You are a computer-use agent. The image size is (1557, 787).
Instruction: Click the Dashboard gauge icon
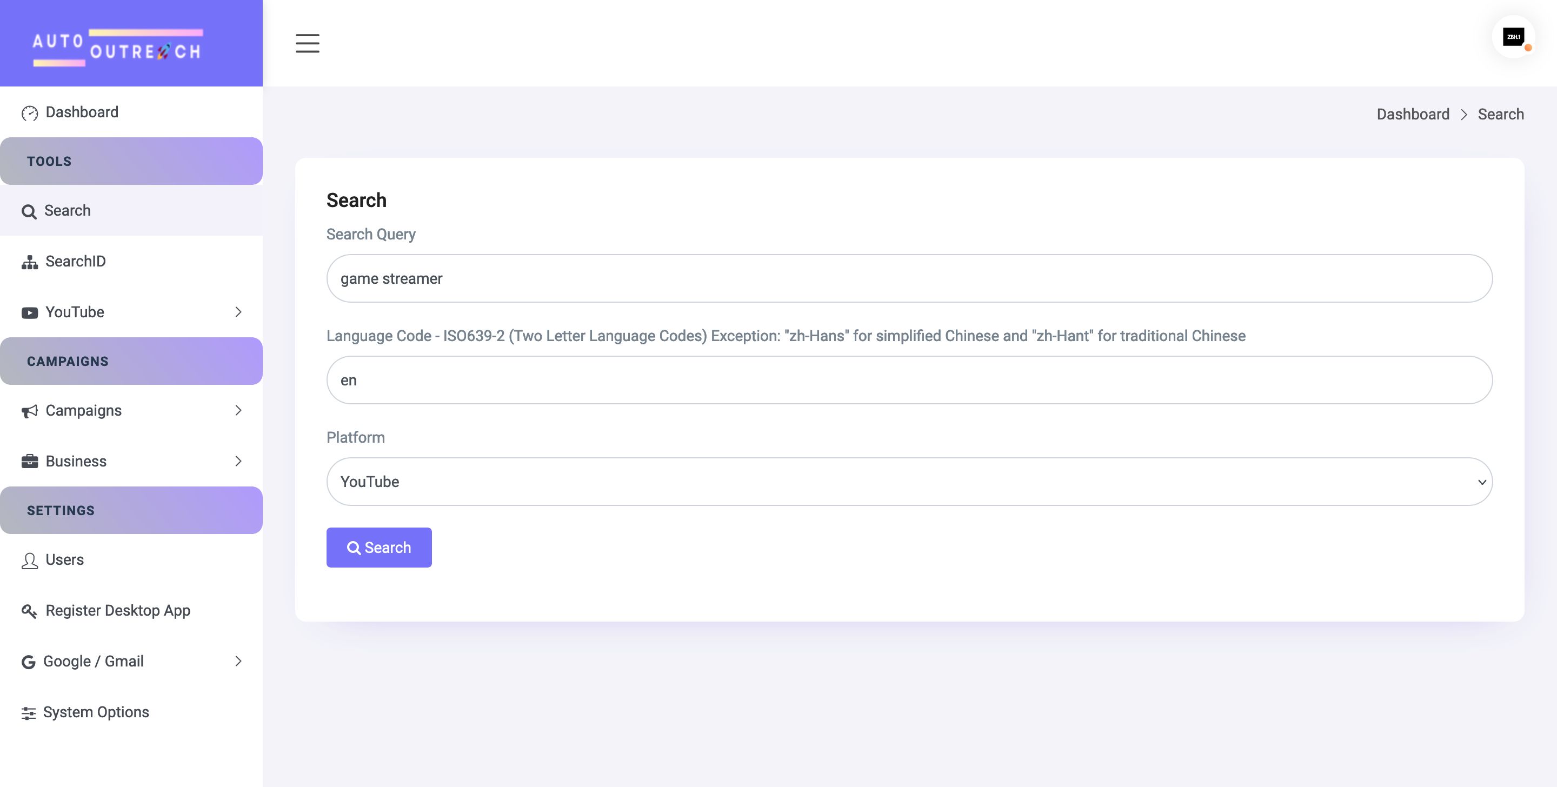pyautogui.click(x=30, y=113)
